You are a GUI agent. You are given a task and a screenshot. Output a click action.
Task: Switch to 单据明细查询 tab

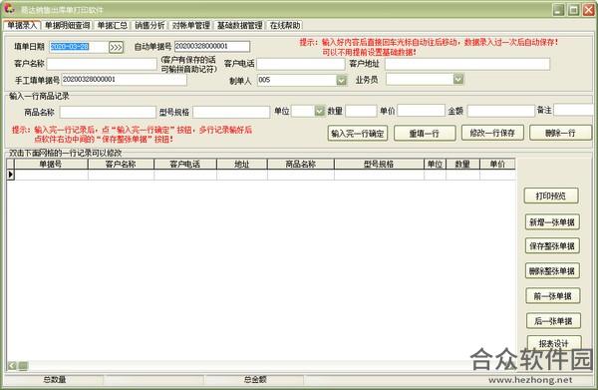pyautogui.click(x=67, y=26)
